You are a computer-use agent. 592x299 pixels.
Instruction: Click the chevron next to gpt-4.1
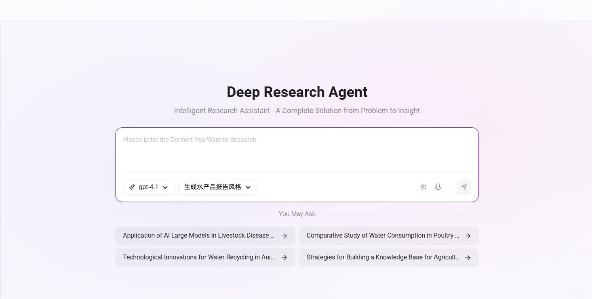(x=165, y=187)
